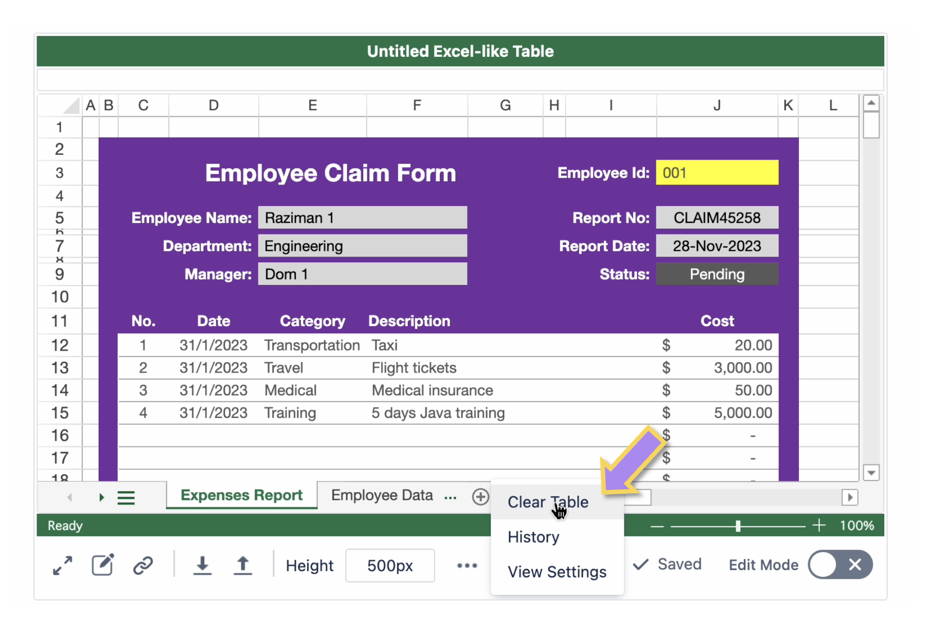Screen dimensions: 926x635
Task: Toggle the Edit Mode switch
Action: tap(840, 565)
